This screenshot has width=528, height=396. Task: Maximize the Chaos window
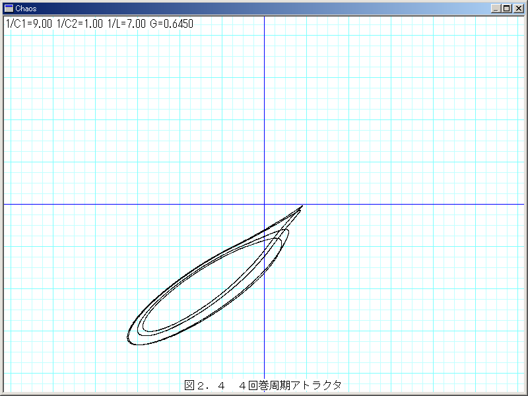point(506,9)
